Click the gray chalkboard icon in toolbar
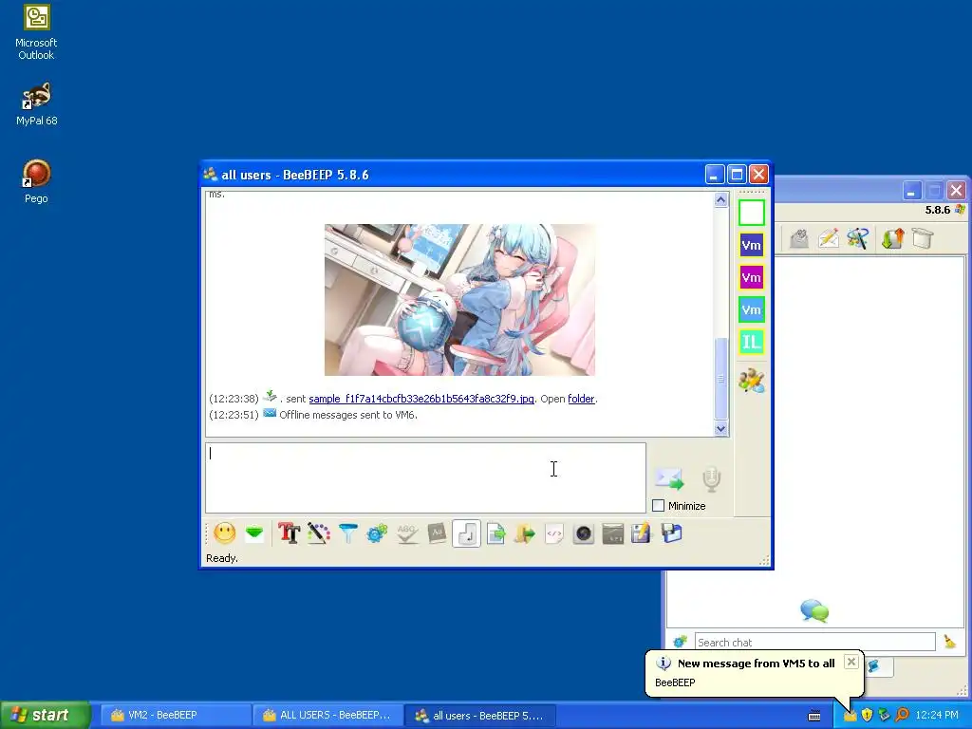This screenshot has height=729, width=972. pos(612,533)
